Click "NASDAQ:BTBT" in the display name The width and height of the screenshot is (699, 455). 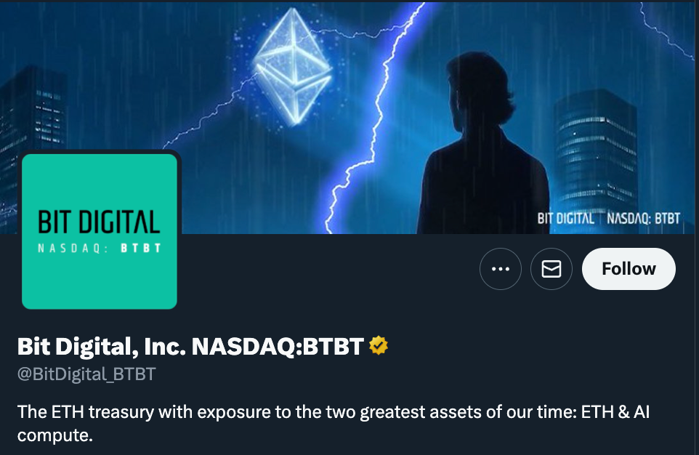coord(277,347)
